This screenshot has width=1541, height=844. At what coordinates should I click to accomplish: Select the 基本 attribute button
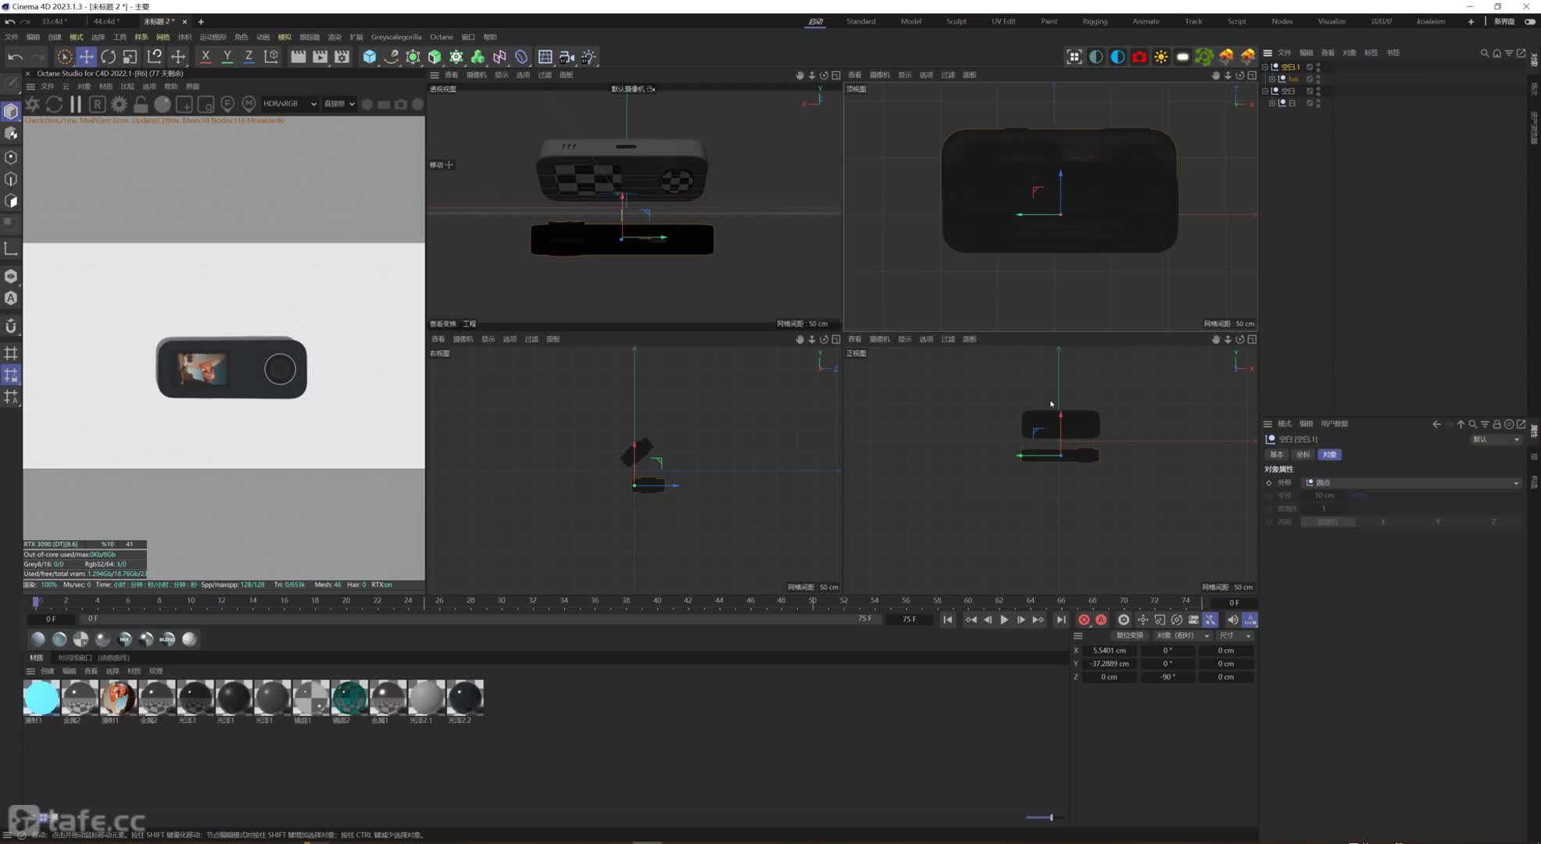[1277, 455]
